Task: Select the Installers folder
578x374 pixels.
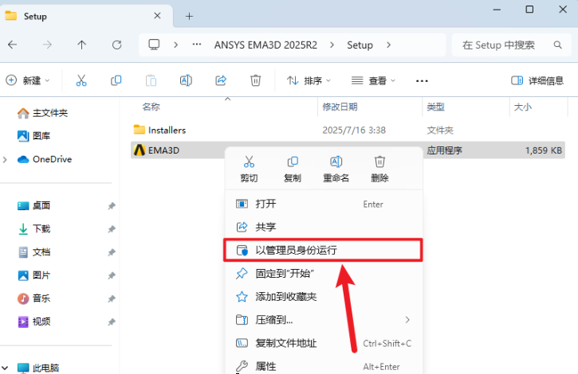Action: (x=348, y=130)
